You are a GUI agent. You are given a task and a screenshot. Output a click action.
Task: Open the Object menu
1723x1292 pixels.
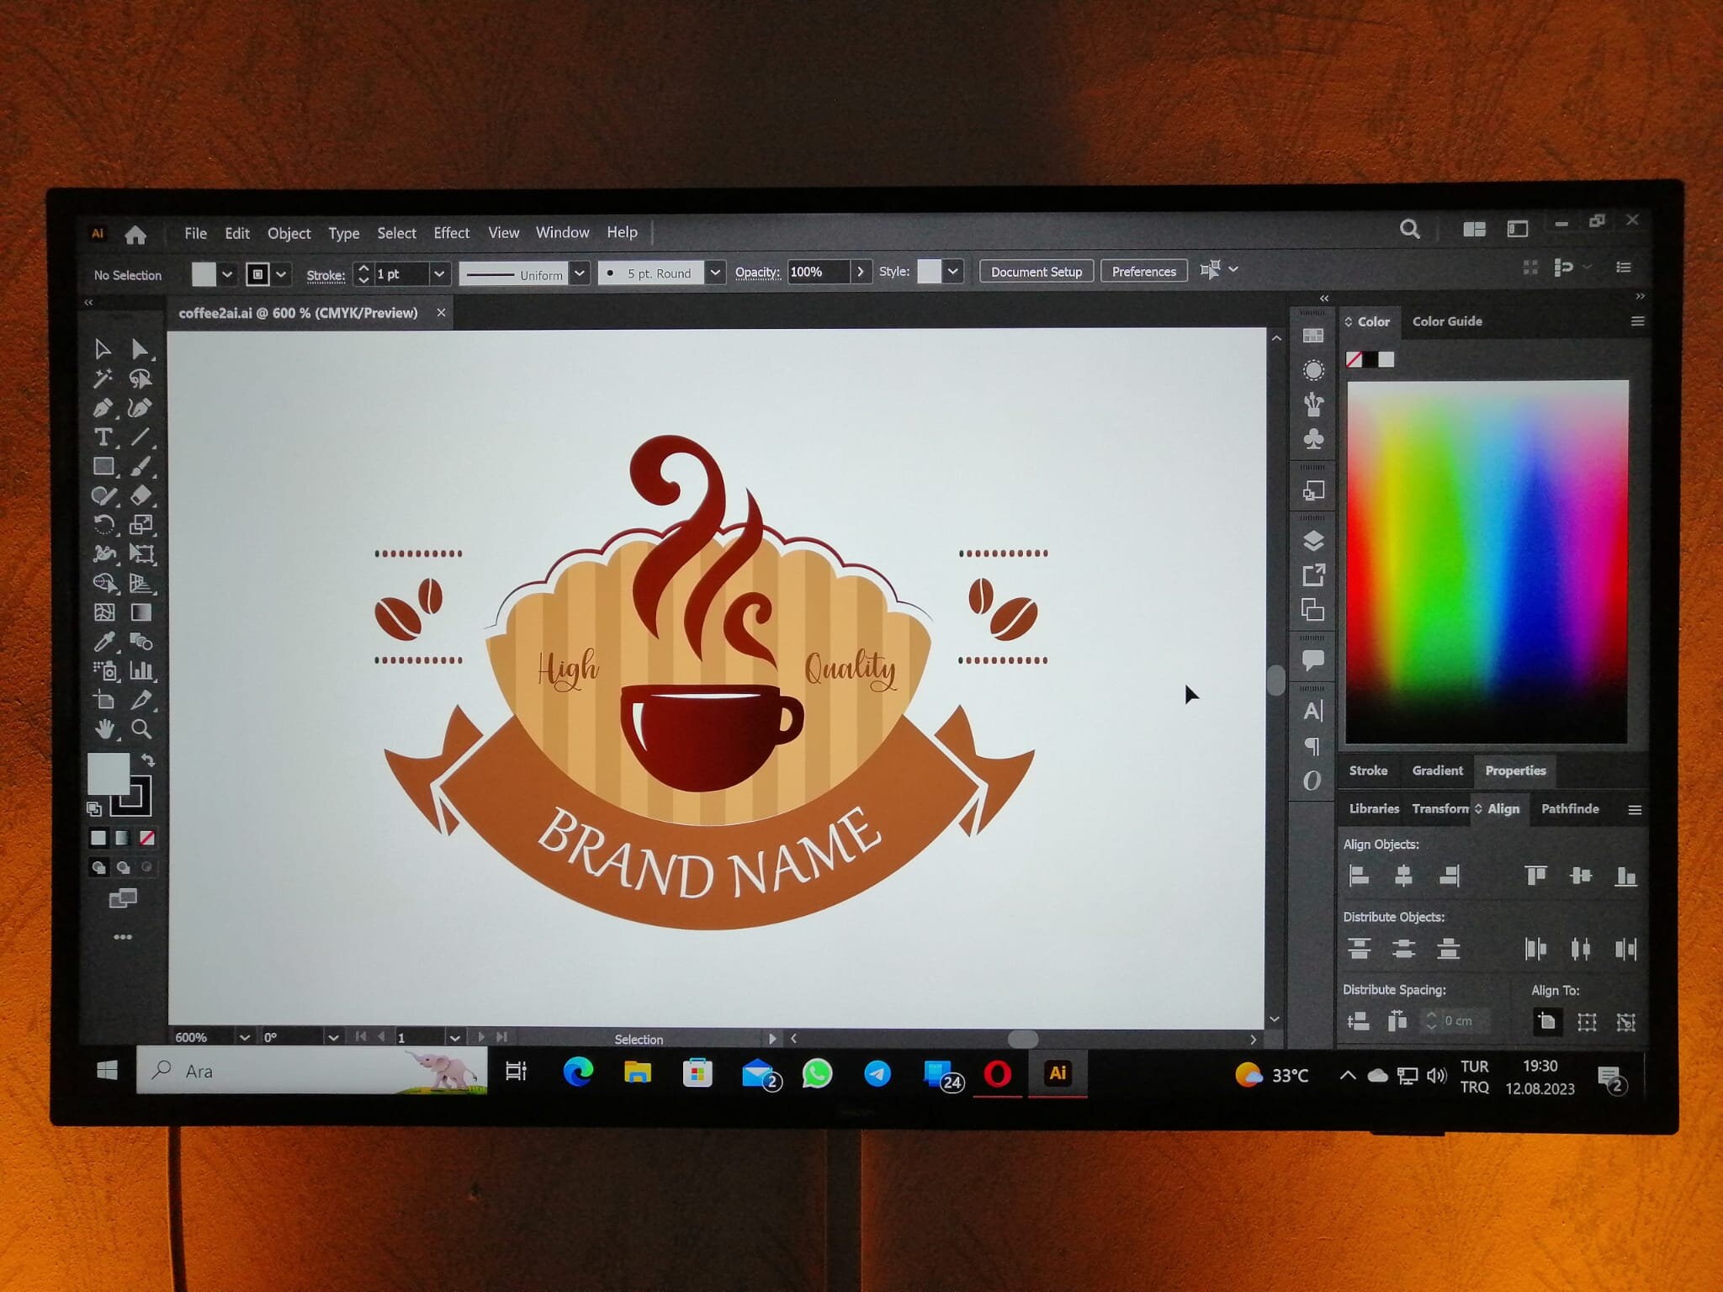click(x=289, y=233)
